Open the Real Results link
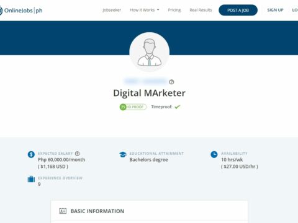The image size is (298, 223). tap(201, 10)
